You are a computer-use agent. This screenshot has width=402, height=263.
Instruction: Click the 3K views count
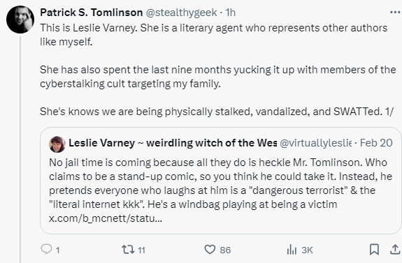[x=307, y=250]
